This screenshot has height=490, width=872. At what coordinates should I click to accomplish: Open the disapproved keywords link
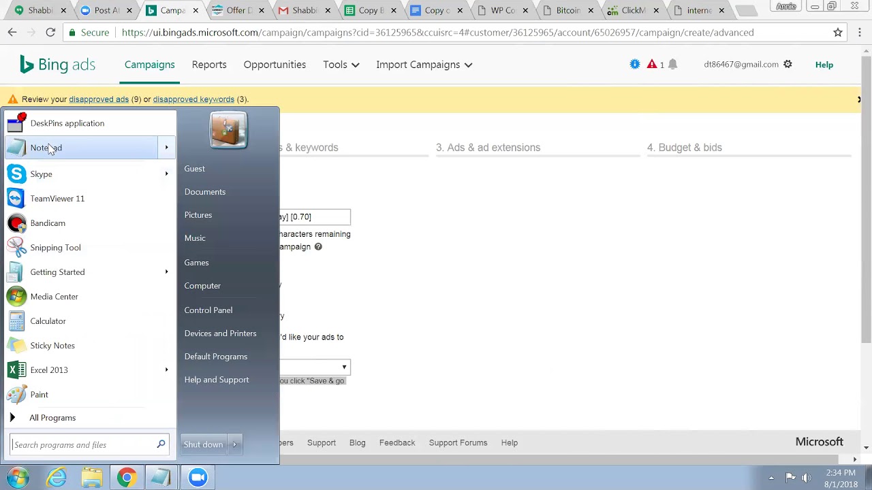click(193, 99)
